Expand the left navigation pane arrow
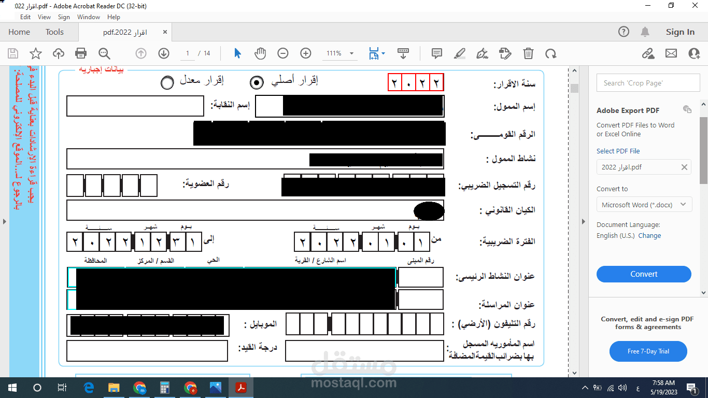 click(x=4, y=221)
